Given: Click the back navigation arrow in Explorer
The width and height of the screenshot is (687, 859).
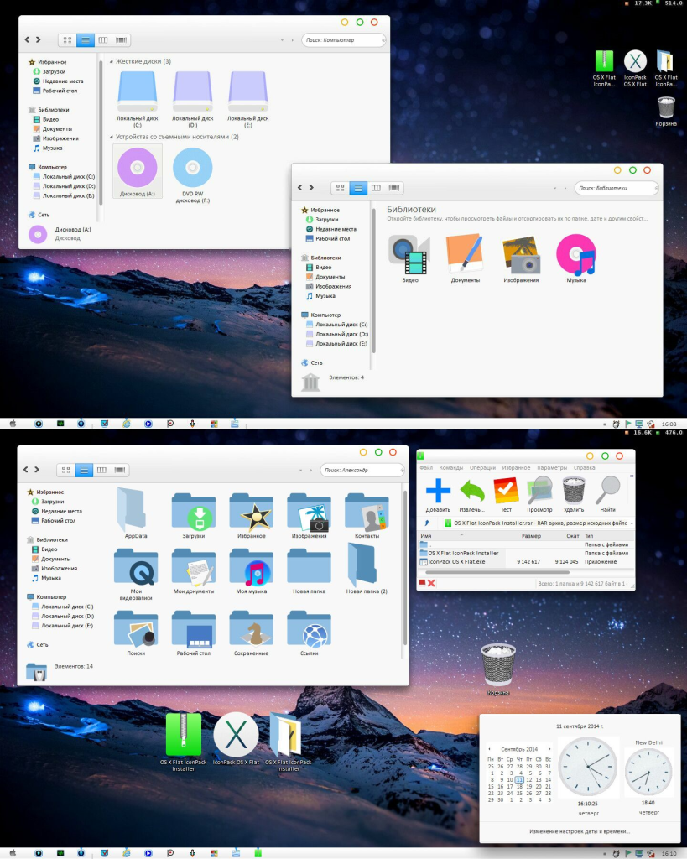Looking at the screenshot, I should (26, 39).
